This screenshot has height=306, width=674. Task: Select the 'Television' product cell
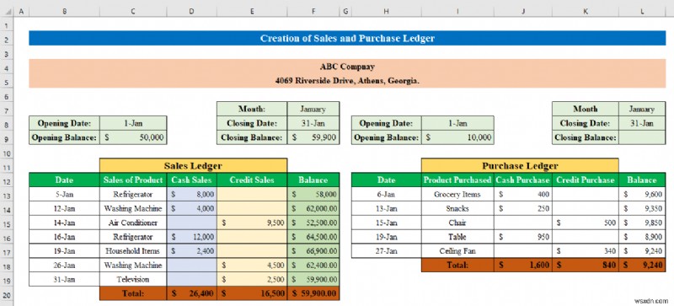pos(133,279)
